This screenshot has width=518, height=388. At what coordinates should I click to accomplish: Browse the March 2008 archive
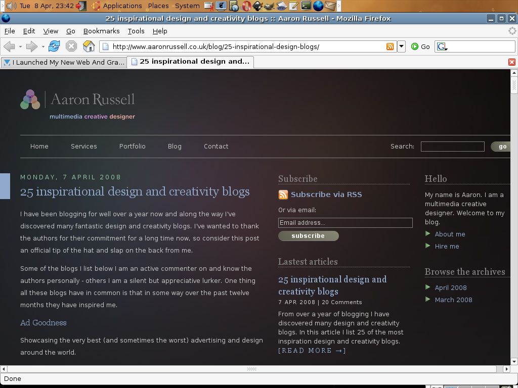(x=454, y=300)
